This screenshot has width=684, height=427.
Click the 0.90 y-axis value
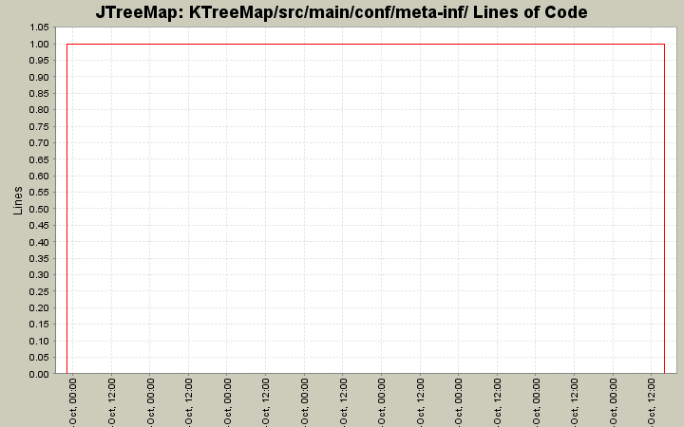[39, 77]
